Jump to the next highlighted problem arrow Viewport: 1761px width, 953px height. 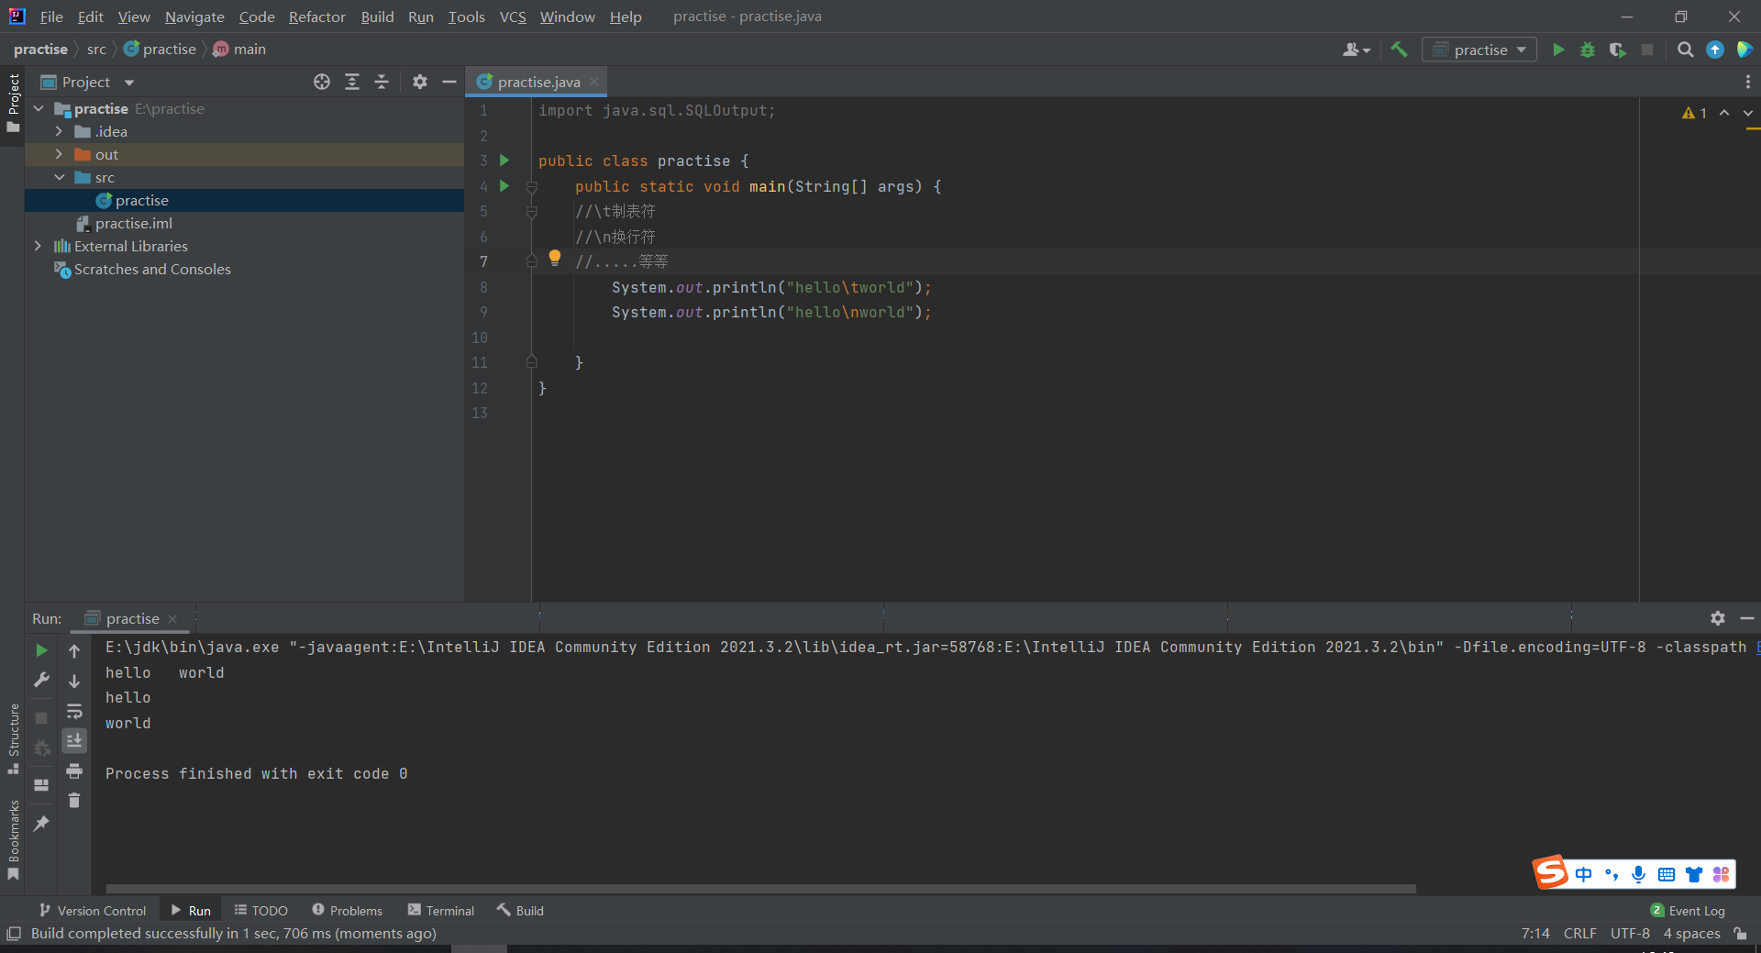pos(1748,113)
